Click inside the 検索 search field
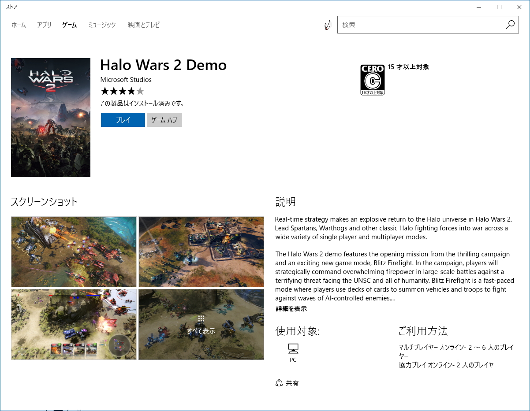530x411 pixels. 419,25
